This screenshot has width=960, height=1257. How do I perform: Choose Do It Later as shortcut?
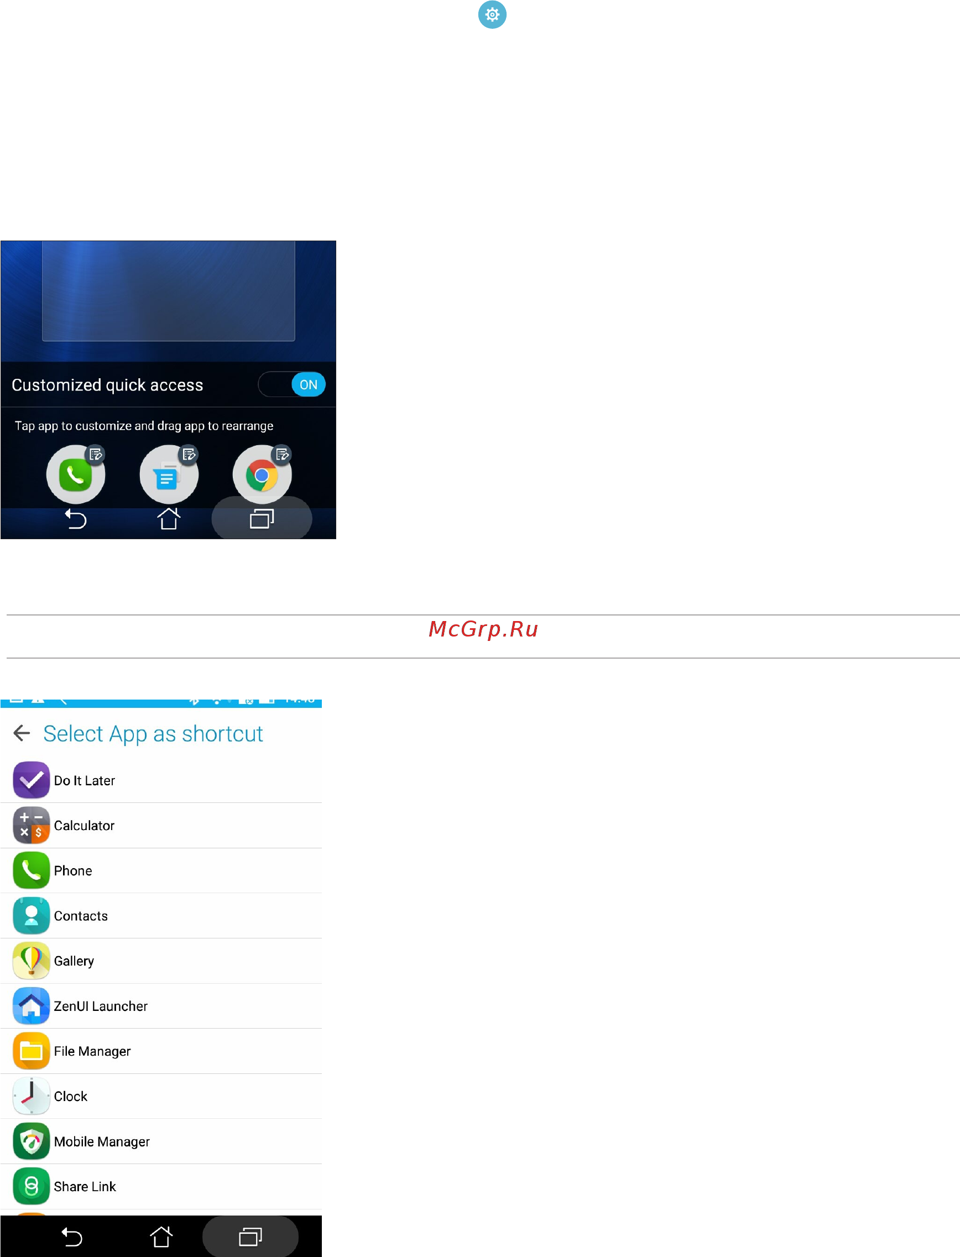click(x=161, y=780)
